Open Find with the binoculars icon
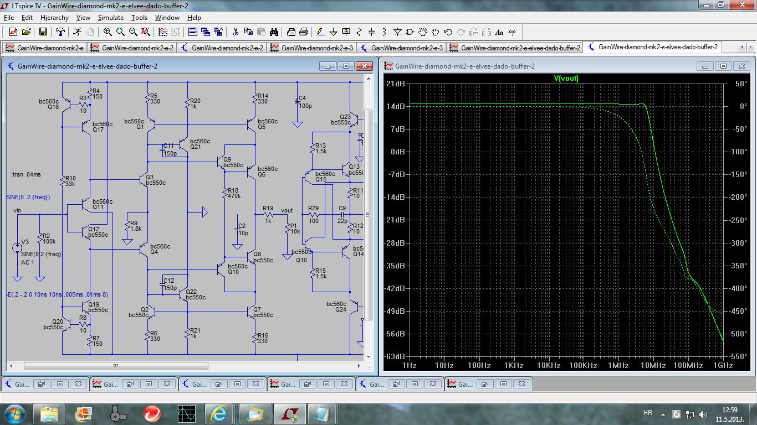This screenshot has height=425, width=757. point(274,32)
